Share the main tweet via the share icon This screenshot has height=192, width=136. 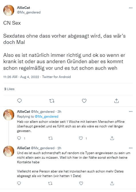tap(117, 101)
